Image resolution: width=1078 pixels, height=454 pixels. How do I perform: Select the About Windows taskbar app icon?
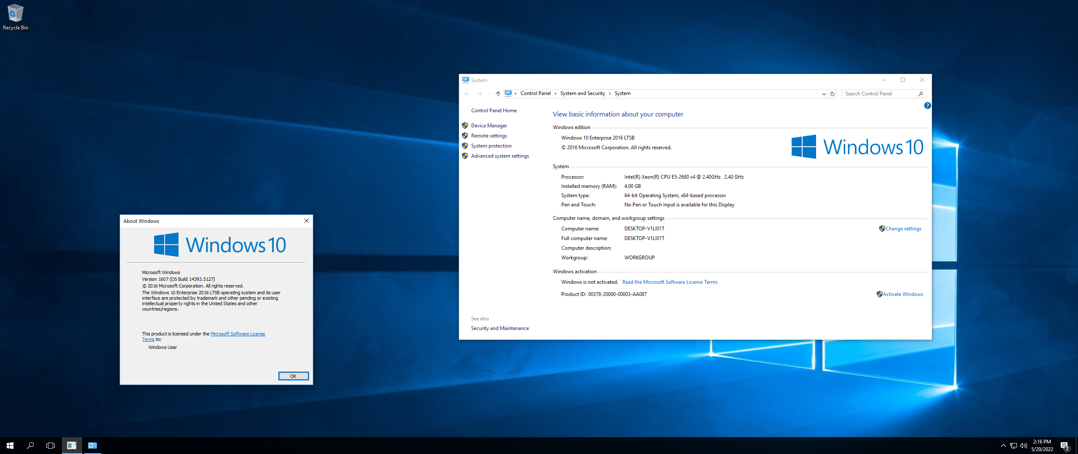tap(72, 446)
